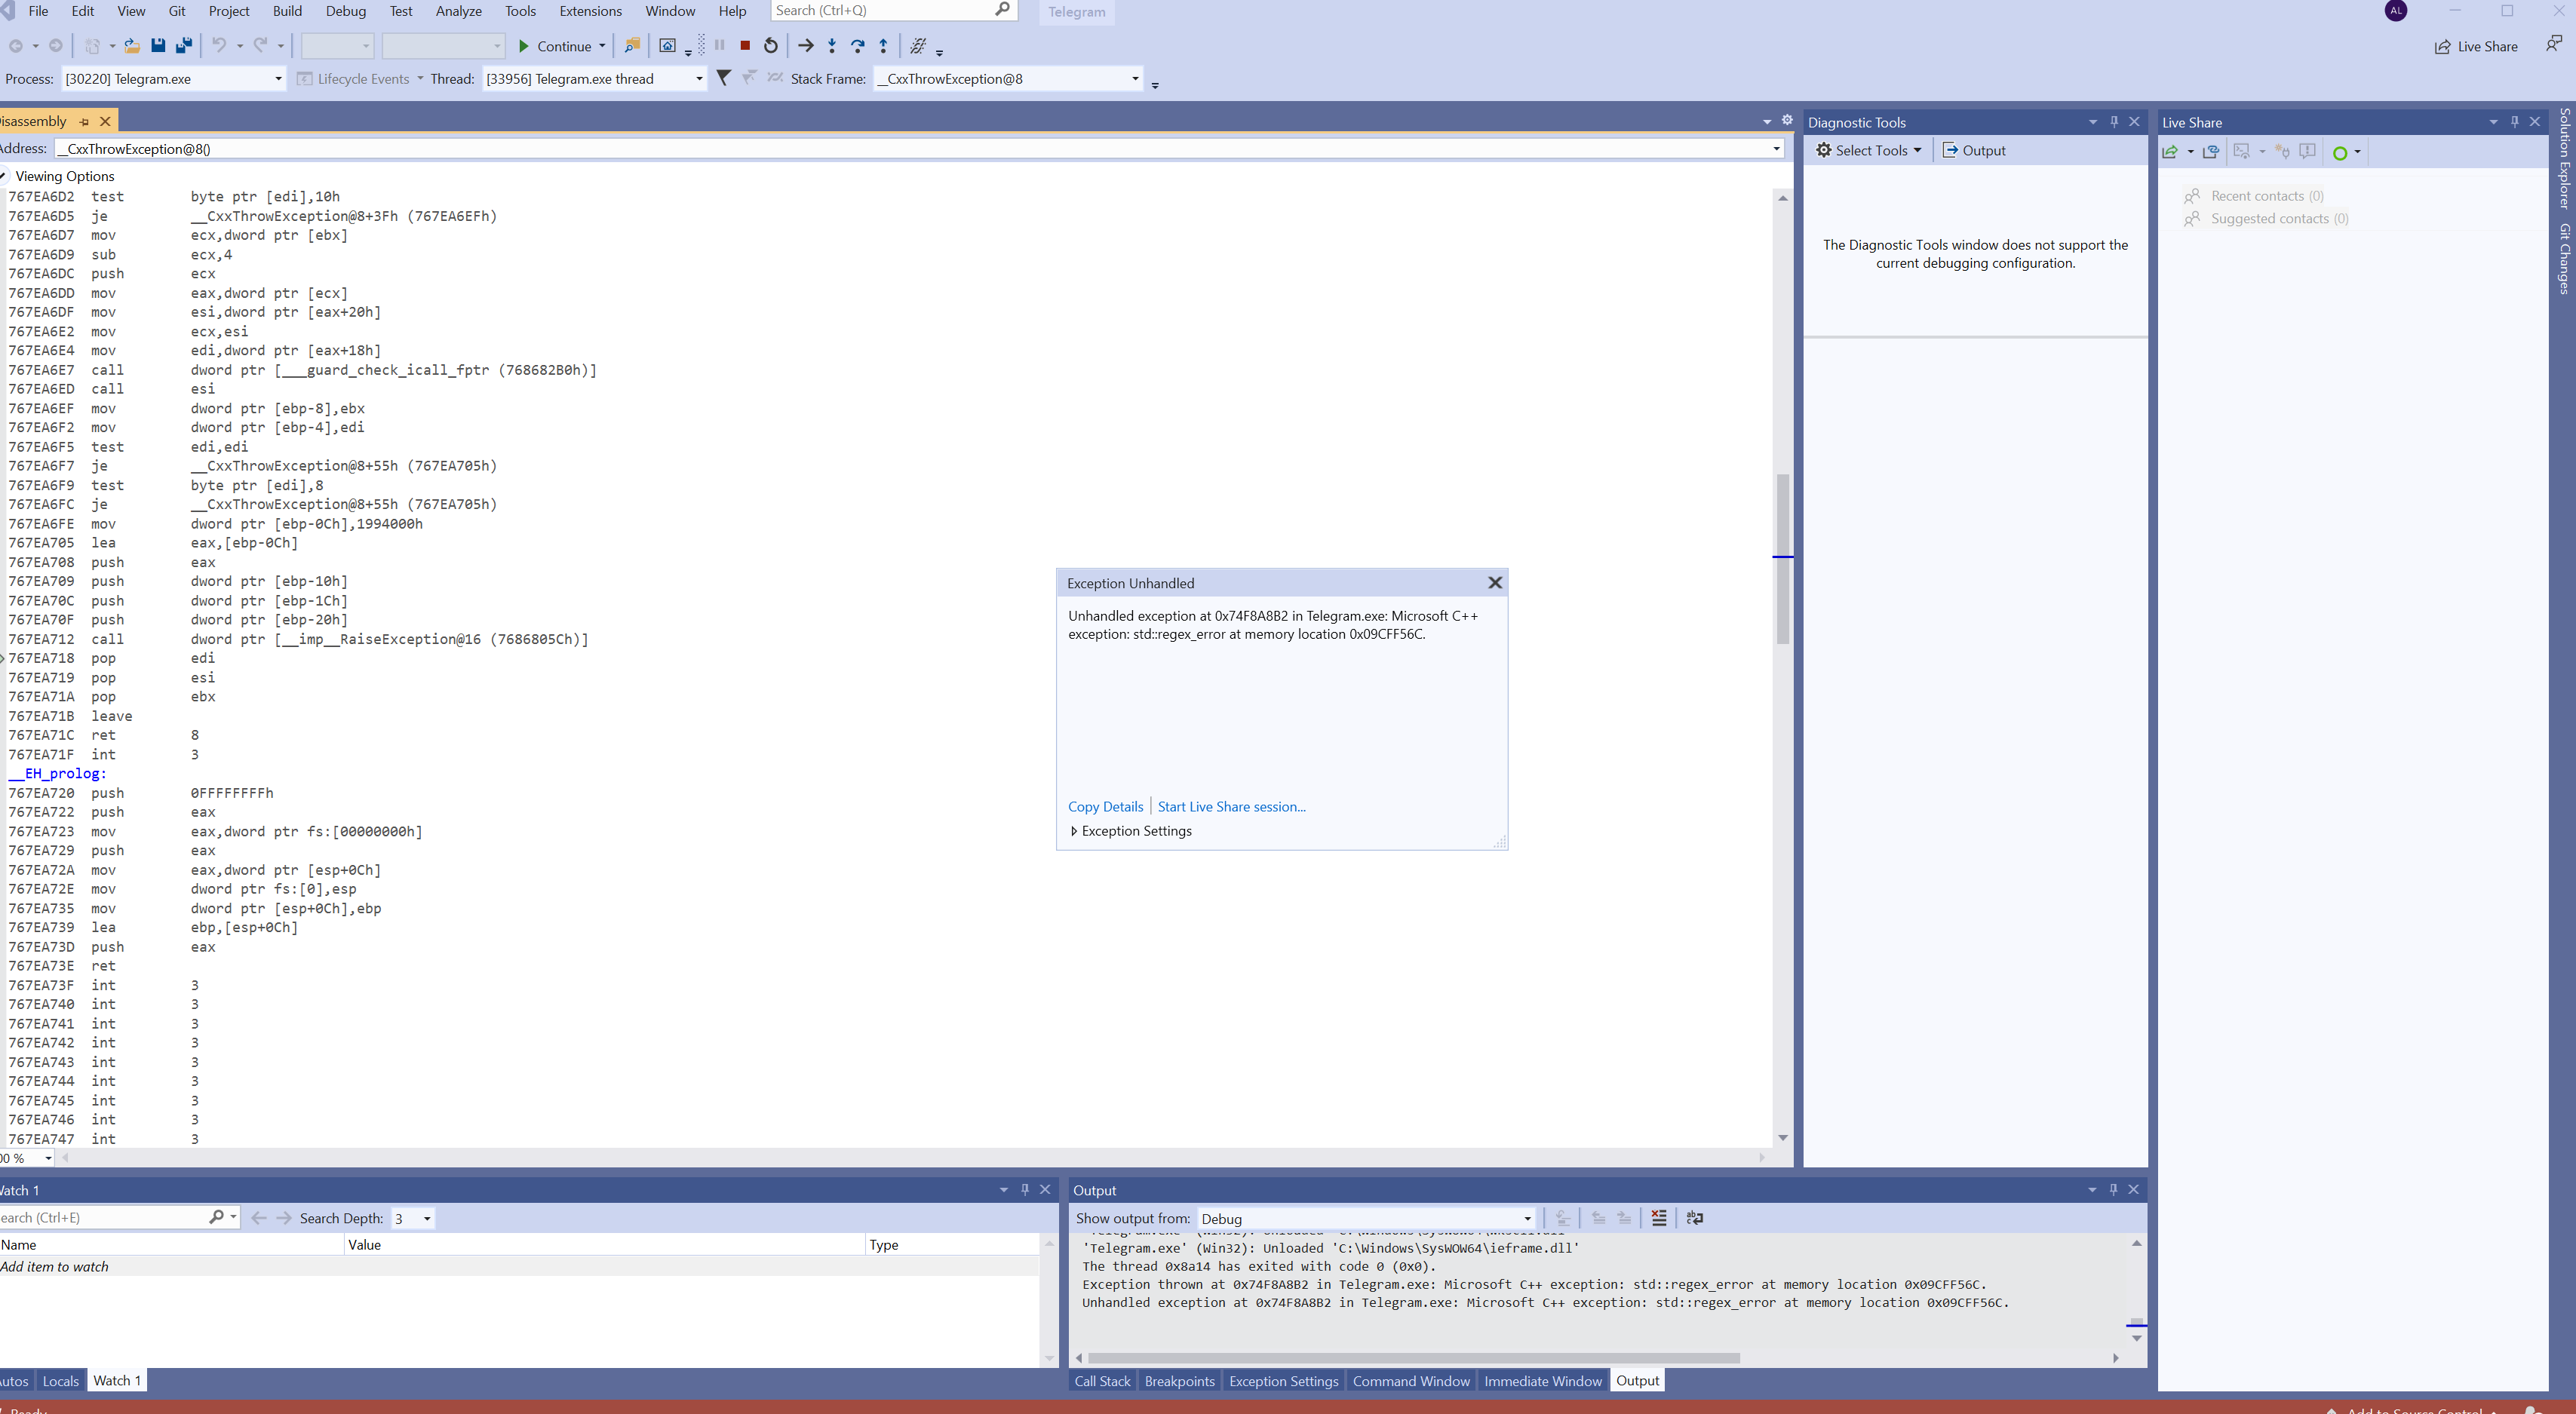Image resolution: width=2576 pixels, height=1414 pixels.
Task: Toggle word wrap in Output window
Action: click(1695, 1218)
